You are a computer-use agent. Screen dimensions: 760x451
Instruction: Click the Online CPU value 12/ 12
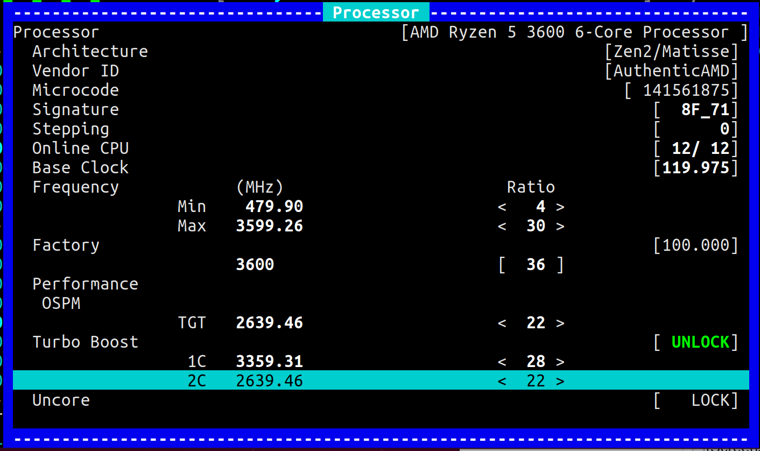(700, 149)
